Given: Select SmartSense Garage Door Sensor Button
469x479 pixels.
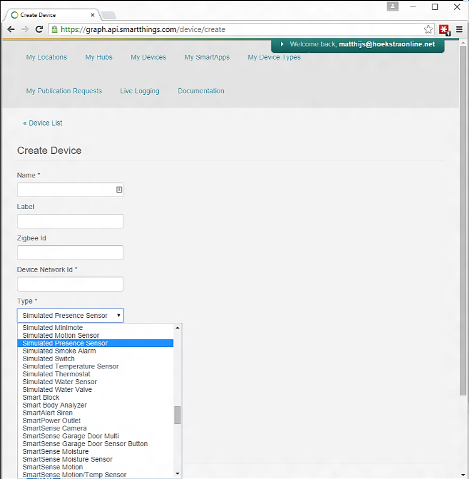Looking at the screenshot, I should [96, 444].
